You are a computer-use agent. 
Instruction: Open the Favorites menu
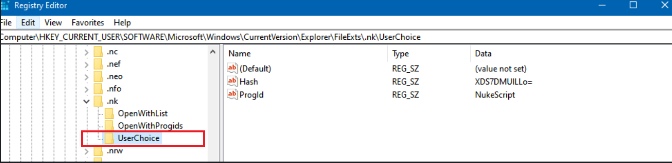pos(88,23)
